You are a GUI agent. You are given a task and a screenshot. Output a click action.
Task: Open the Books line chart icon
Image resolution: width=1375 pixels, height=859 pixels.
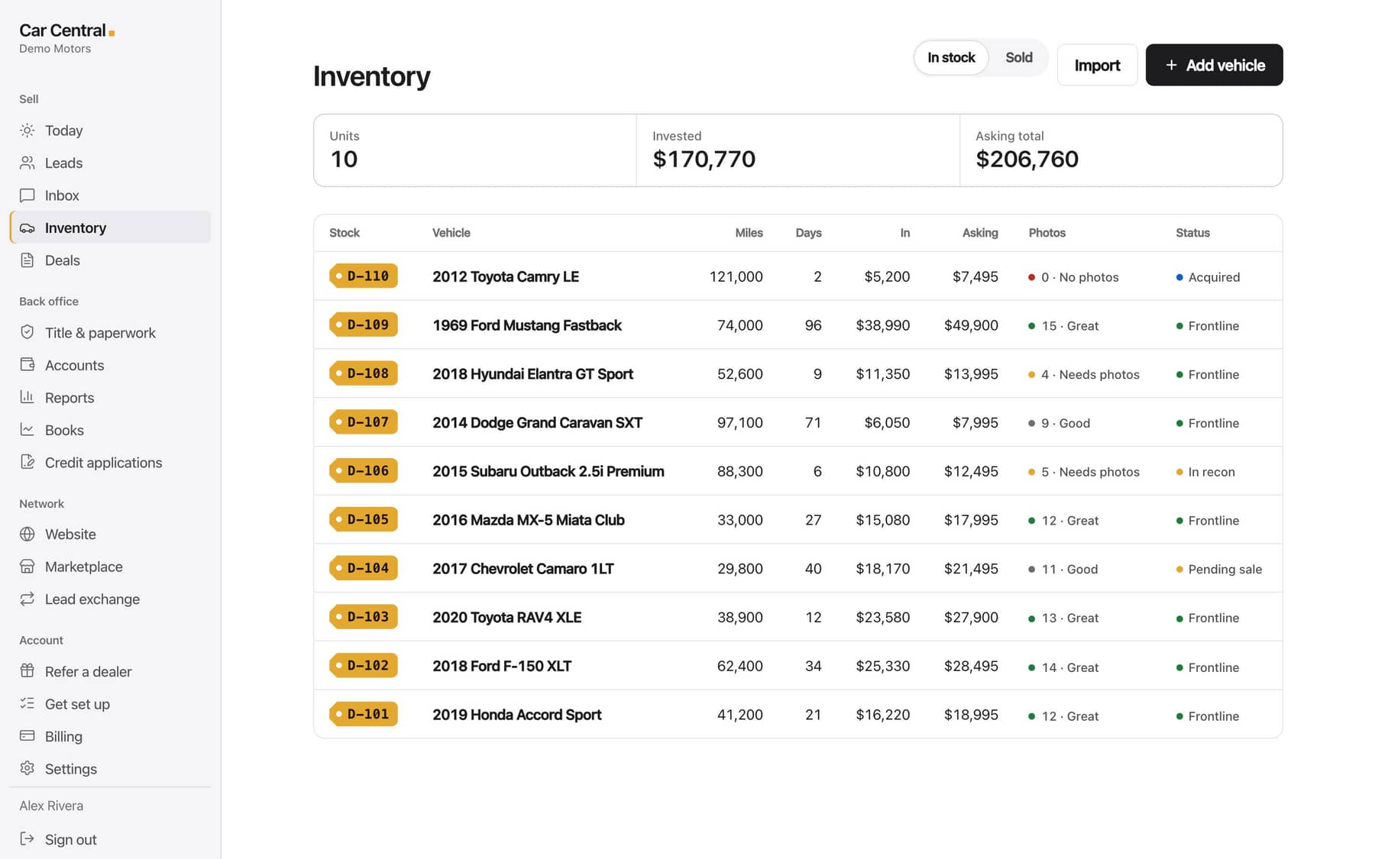(27, 430)
